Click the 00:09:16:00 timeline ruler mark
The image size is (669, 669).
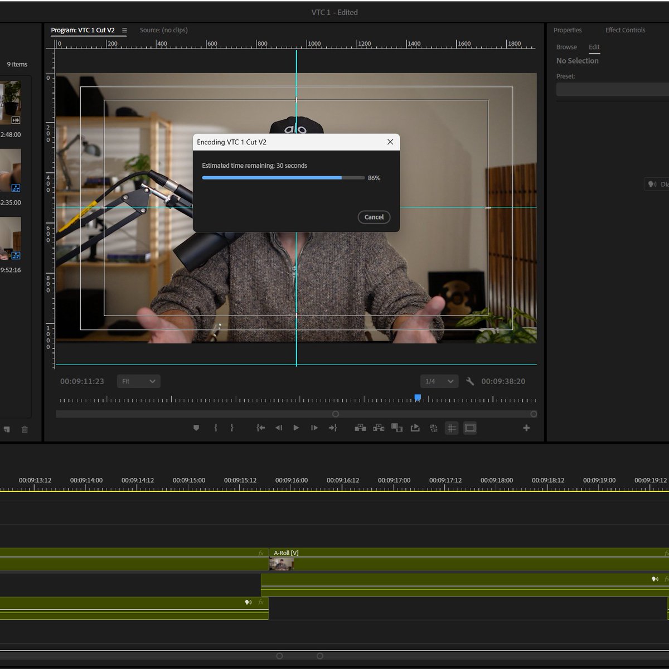tap(292, 480)
